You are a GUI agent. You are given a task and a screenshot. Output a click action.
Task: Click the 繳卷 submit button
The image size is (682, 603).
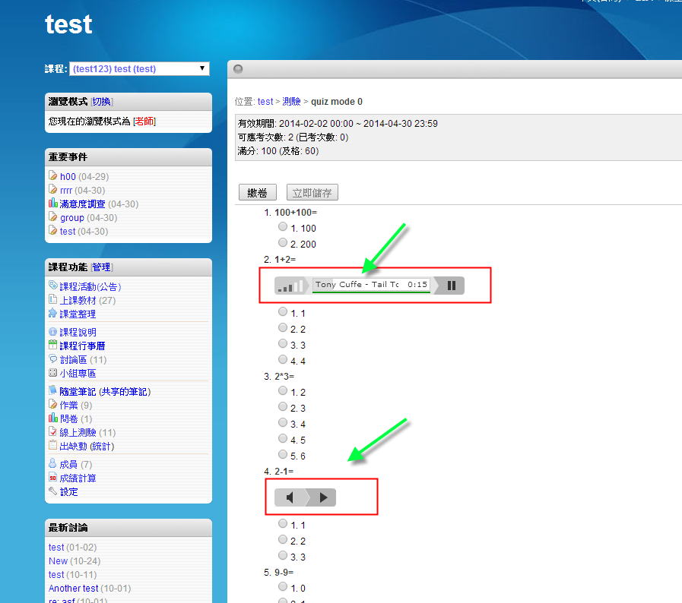pyautogui.click(x=258, y=192)
